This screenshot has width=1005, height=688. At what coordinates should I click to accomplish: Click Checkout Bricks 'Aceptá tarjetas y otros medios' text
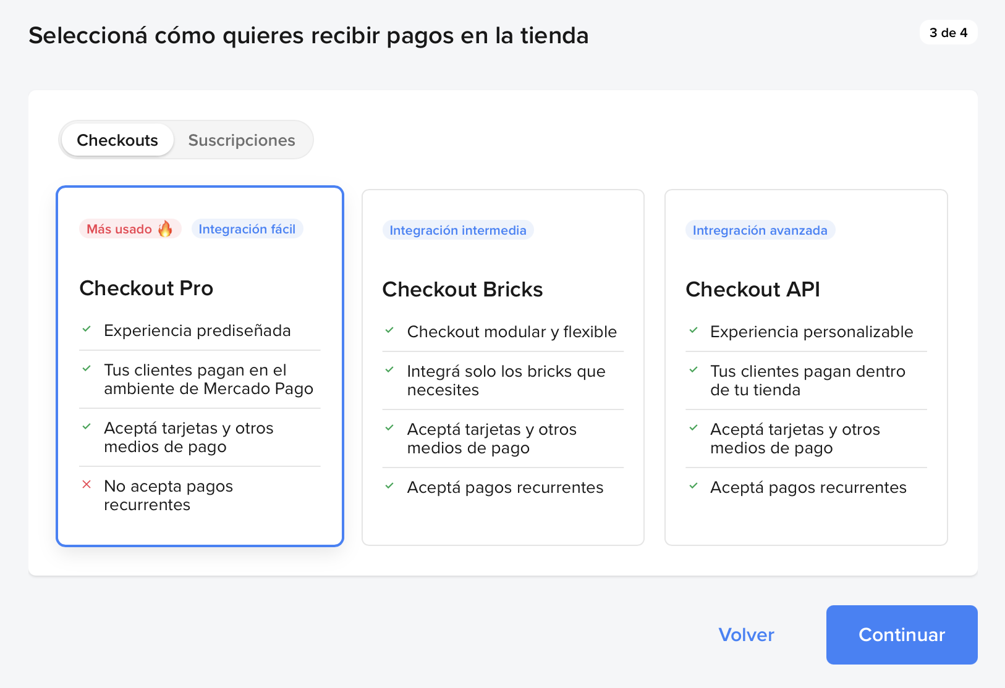(x=492, y=438)
